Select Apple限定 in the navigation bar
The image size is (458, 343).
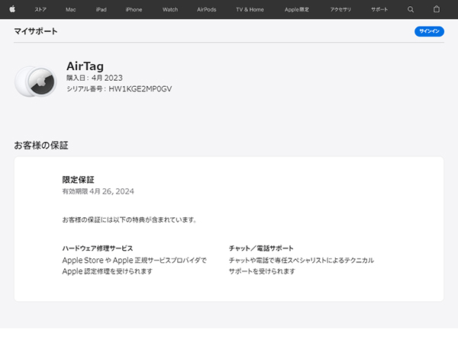coord(297,10)
